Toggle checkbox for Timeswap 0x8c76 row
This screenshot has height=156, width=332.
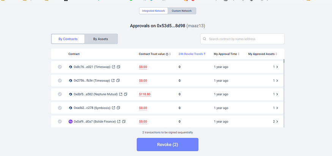click(60, 67)
